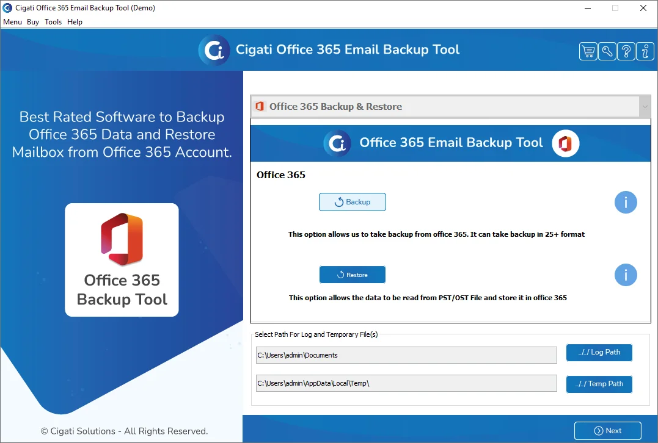The height and width of the screenshot is (443, 658).
Task: Open the shopping cart buy icon
Action: click(x=588, y=51)
